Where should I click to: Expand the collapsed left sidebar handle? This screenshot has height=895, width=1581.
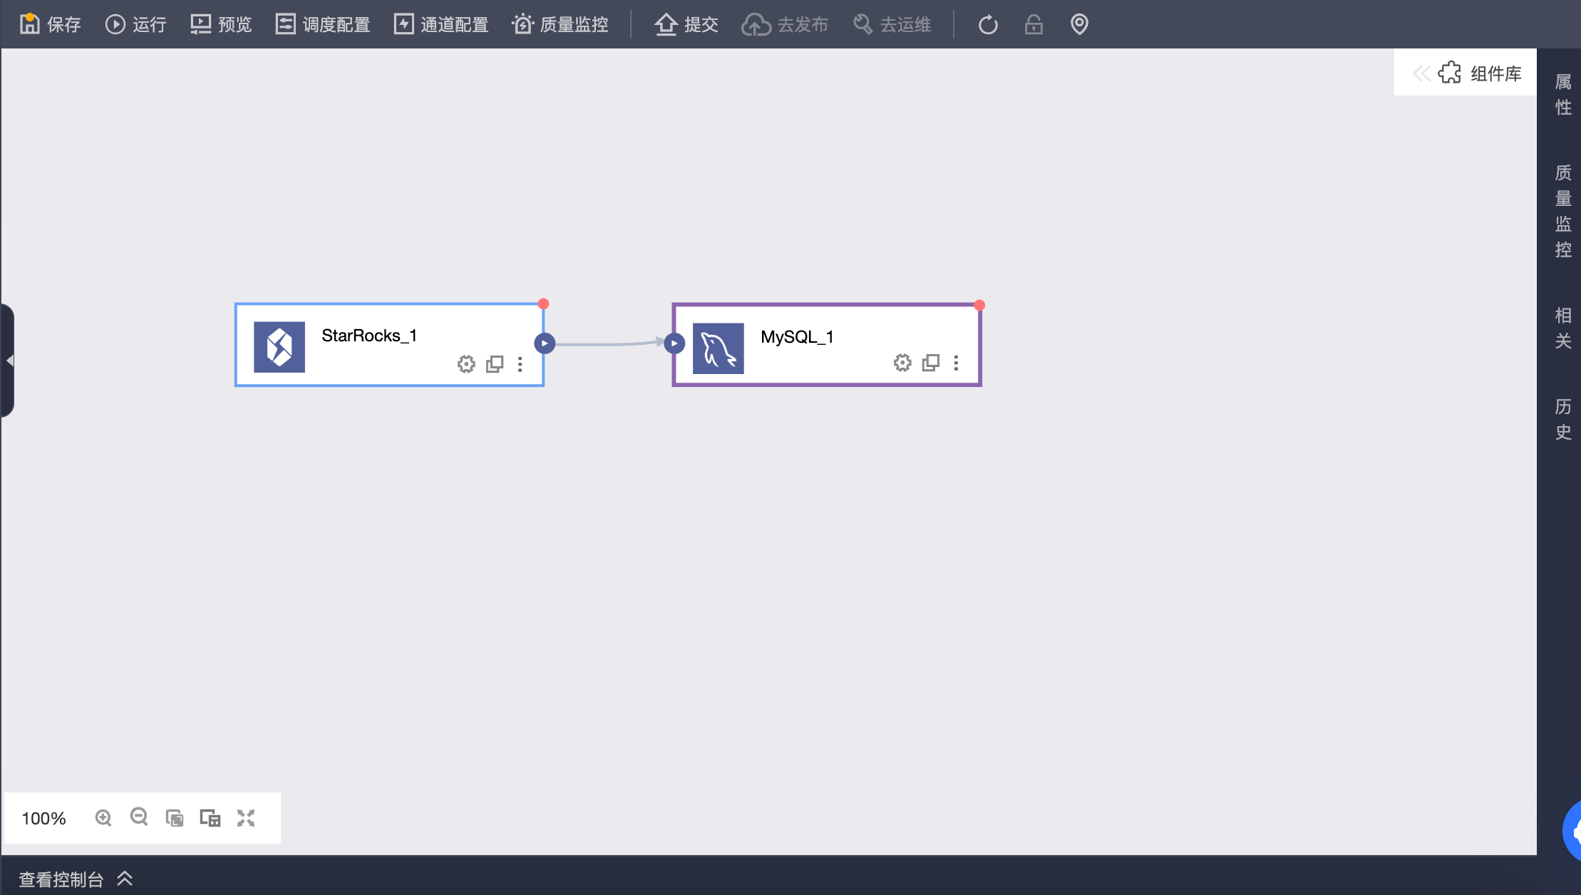(9, 361)
